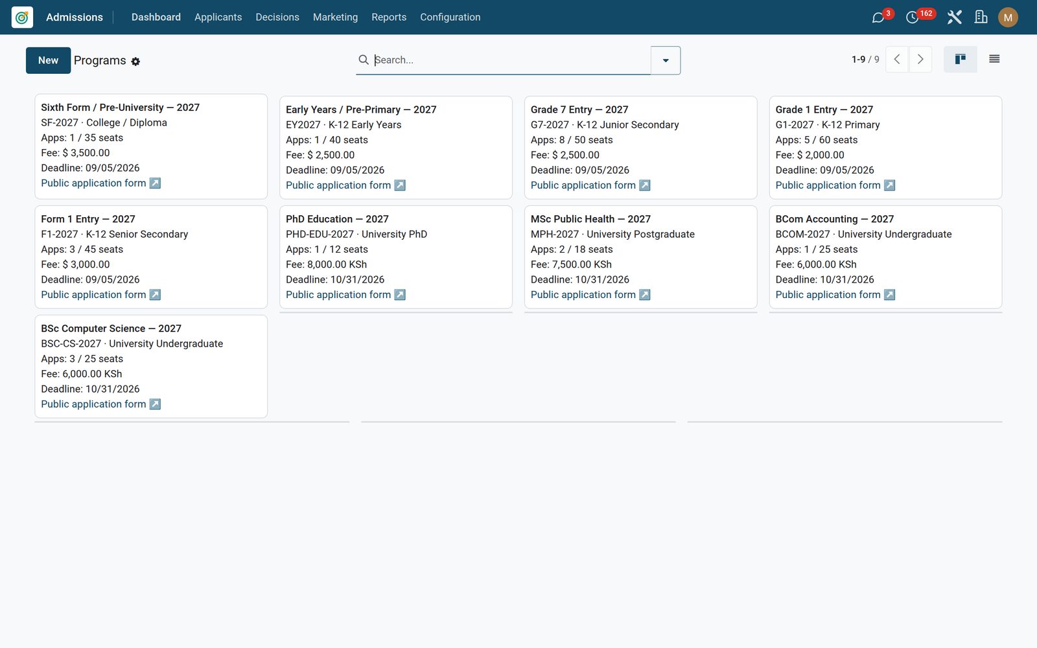
Task: Open the Dashboard menu
Action: (x=156, y=17)
